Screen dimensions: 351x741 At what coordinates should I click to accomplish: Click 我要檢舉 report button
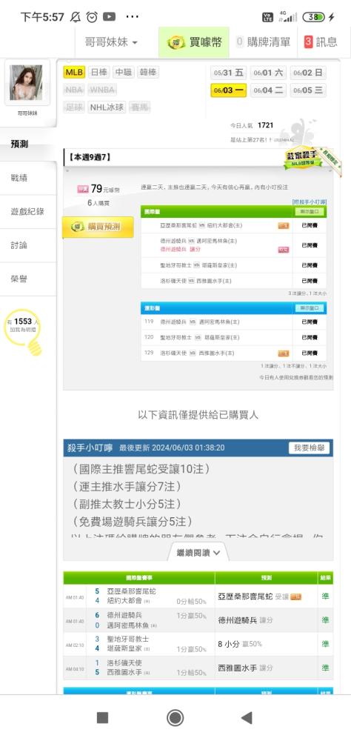point(309,448)
